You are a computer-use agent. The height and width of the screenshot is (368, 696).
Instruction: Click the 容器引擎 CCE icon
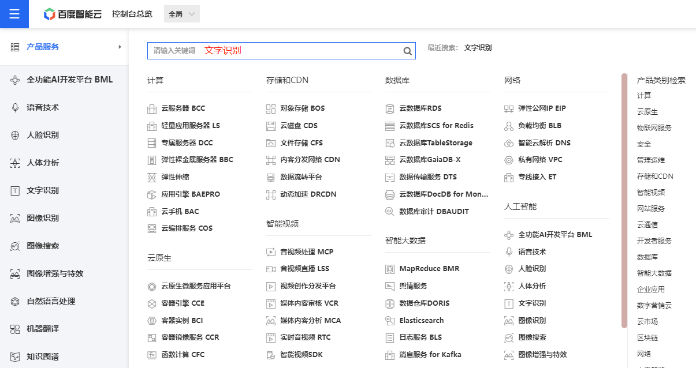[x=152, y=303]
